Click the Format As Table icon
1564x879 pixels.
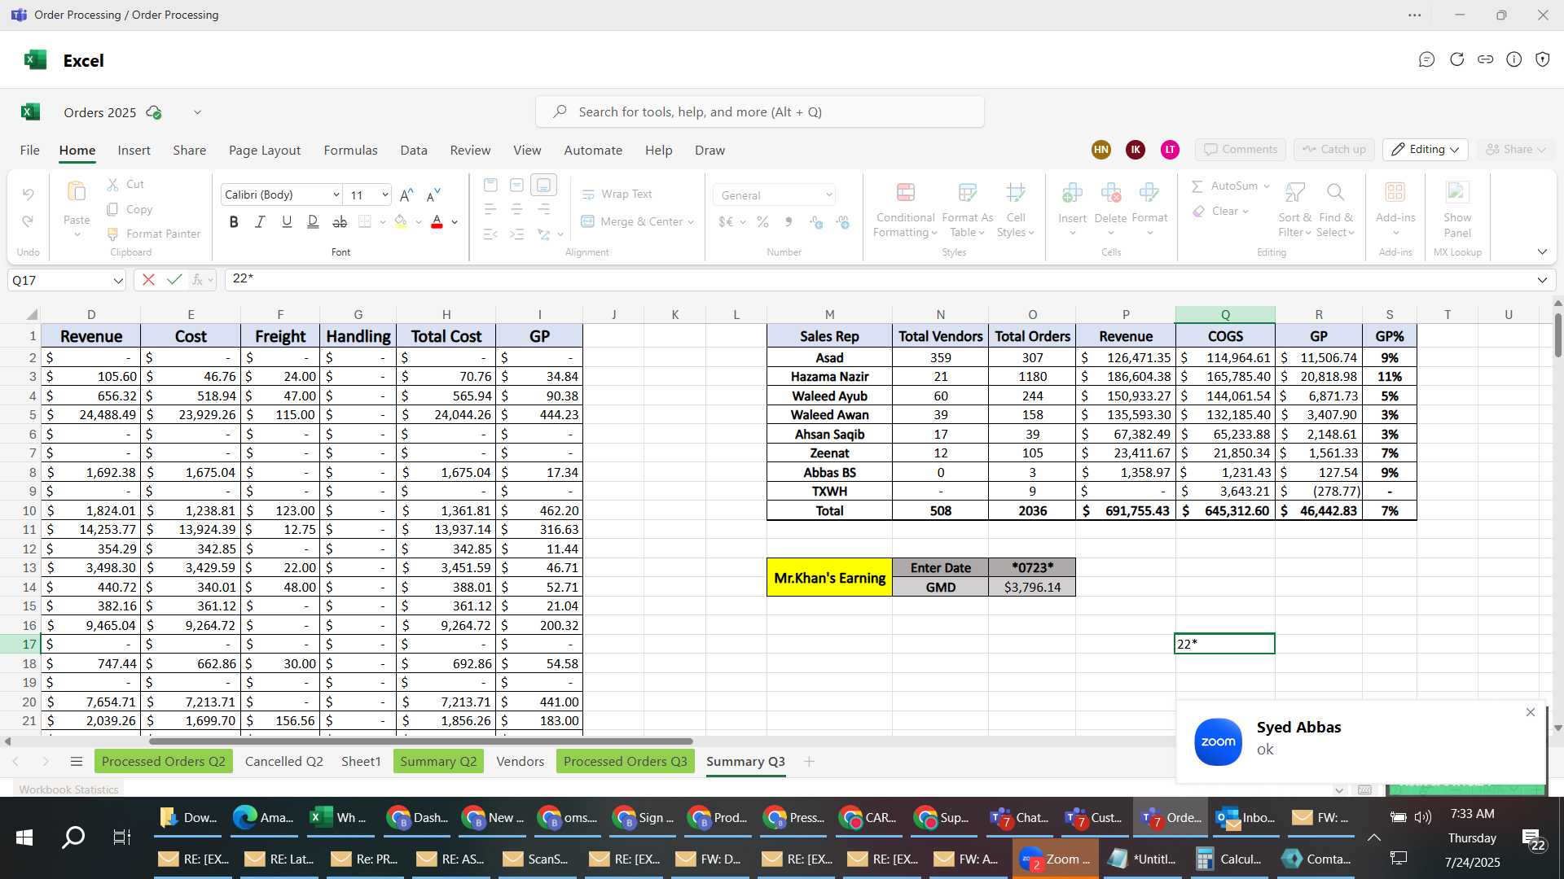tap(967, 193)
